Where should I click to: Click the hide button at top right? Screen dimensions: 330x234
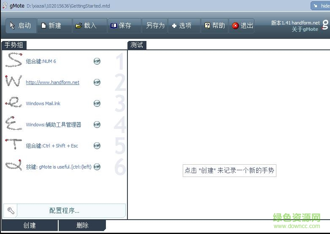320,6
